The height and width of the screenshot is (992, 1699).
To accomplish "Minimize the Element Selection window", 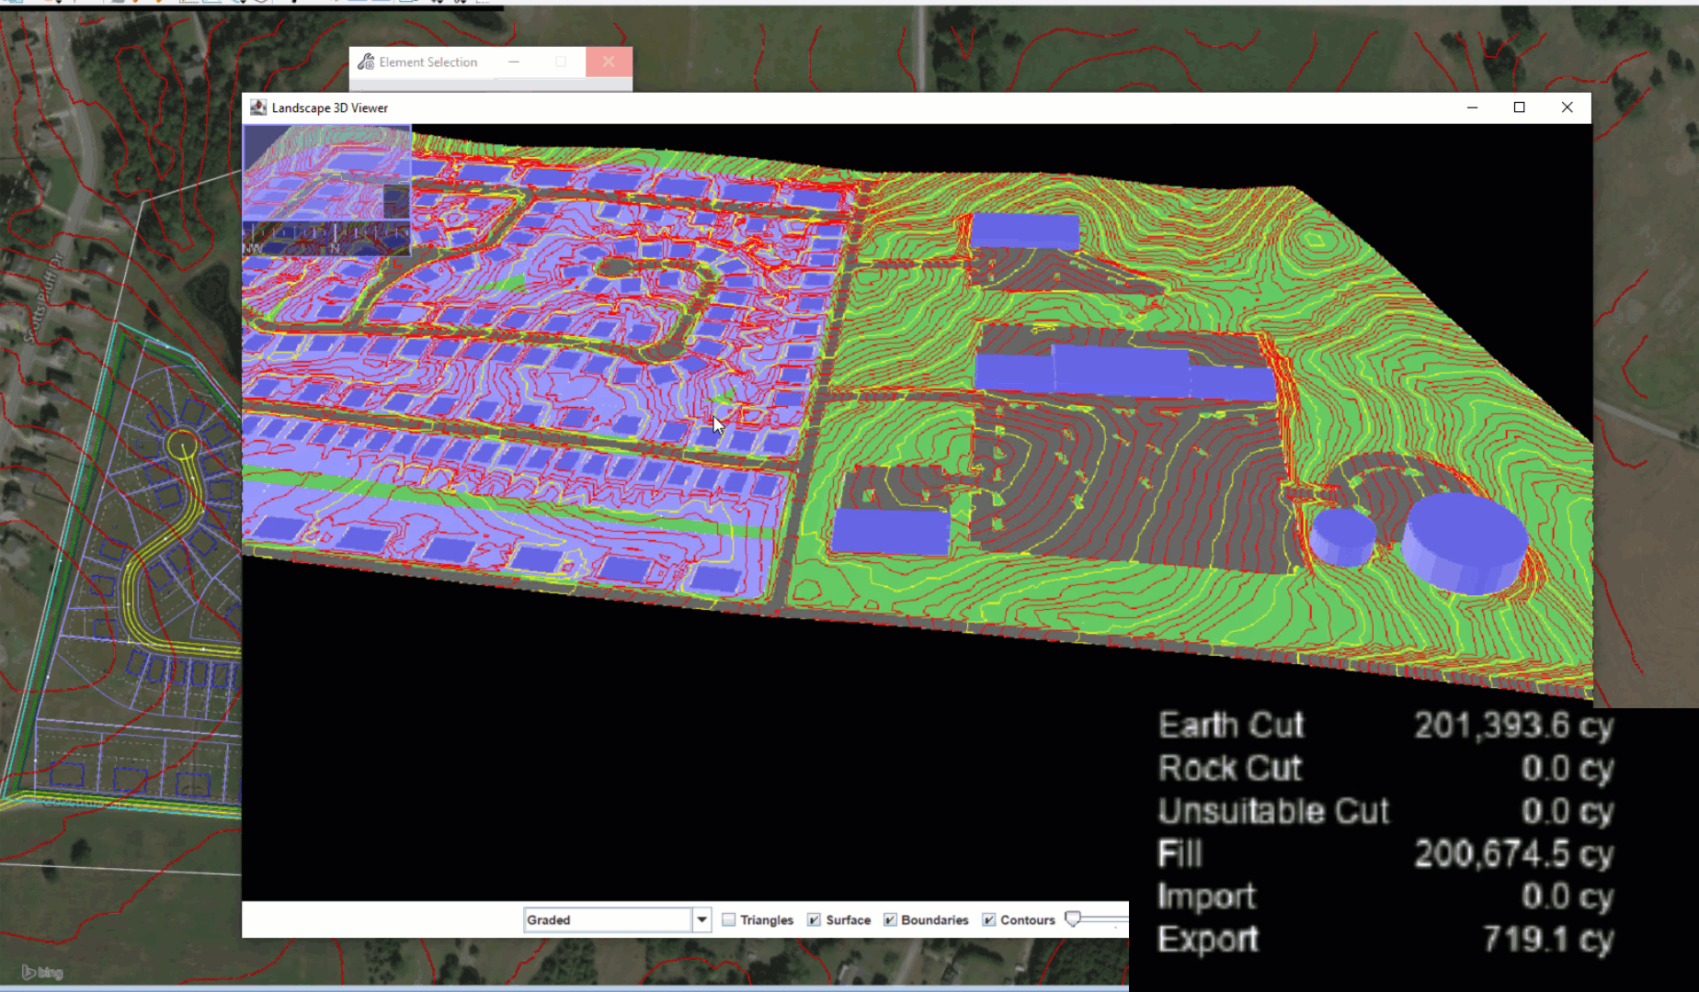I will [x=514, y=62].
